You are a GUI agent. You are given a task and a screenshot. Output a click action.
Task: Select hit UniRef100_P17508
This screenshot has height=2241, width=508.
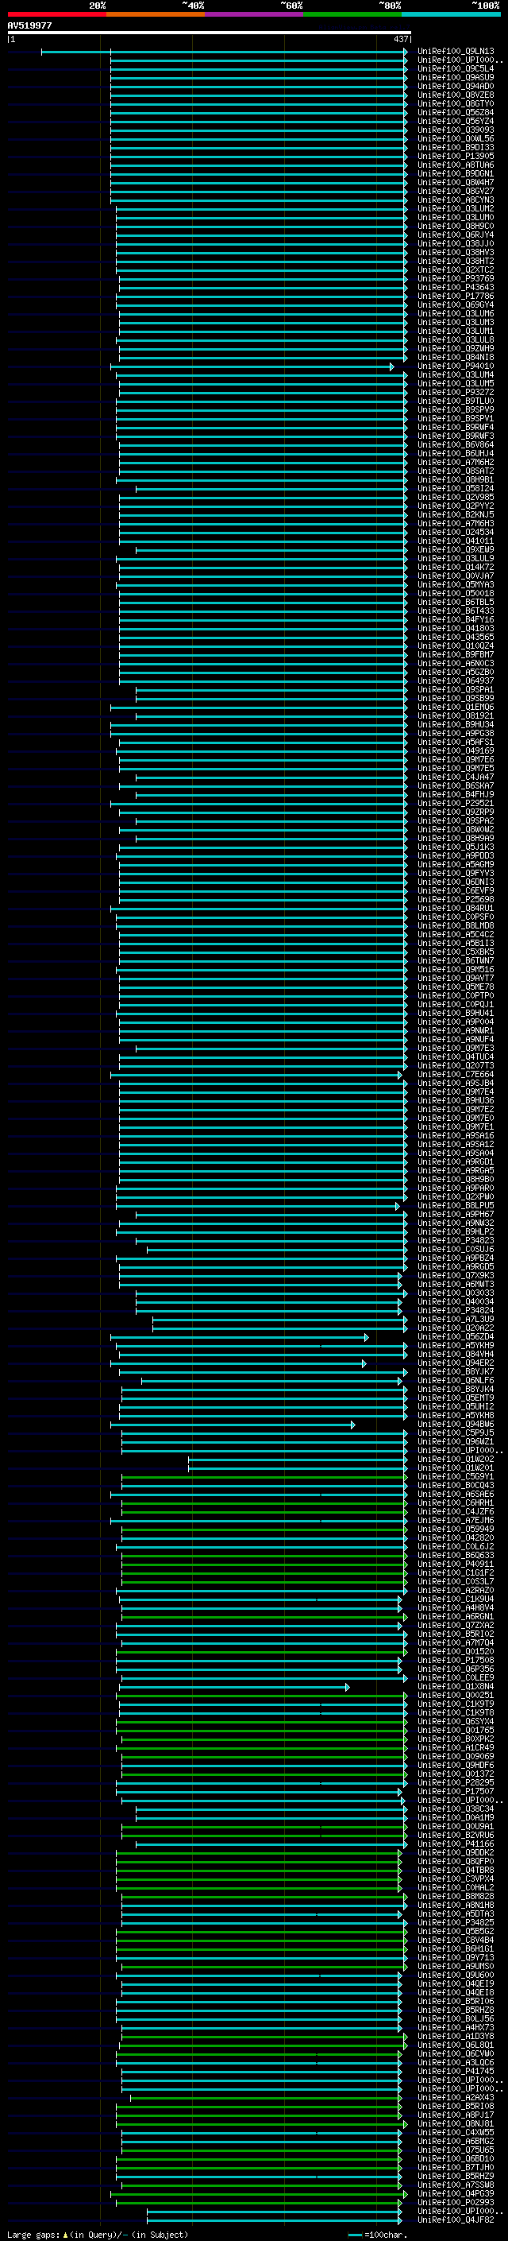point(456,1660)
